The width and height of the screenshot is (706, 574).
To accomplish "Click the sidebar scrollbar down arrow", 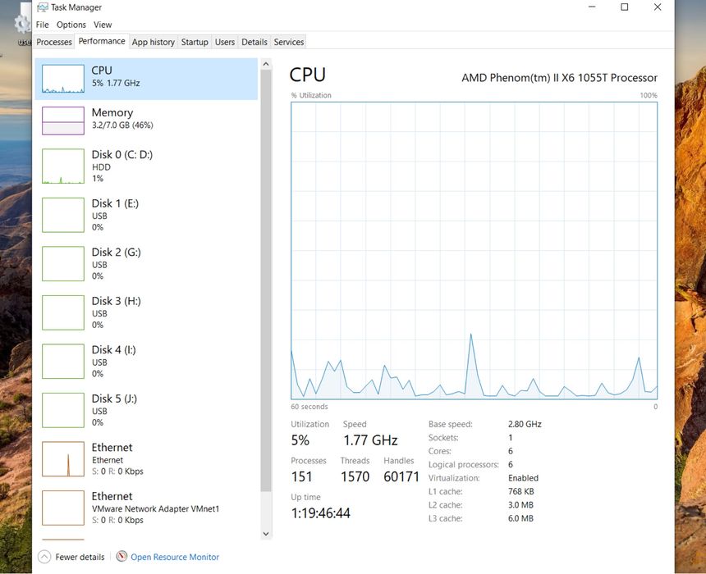I will [265, 534].
